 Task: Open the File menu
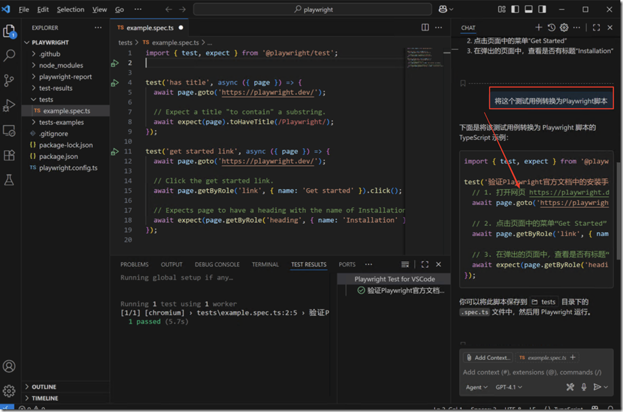(24, 9)
